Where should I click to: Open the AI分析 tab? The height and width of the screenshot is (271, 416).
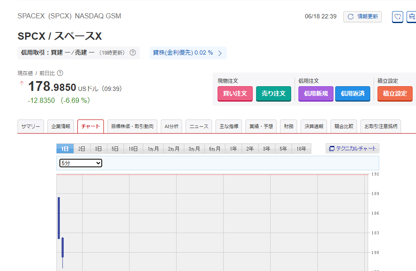[171, 126]
